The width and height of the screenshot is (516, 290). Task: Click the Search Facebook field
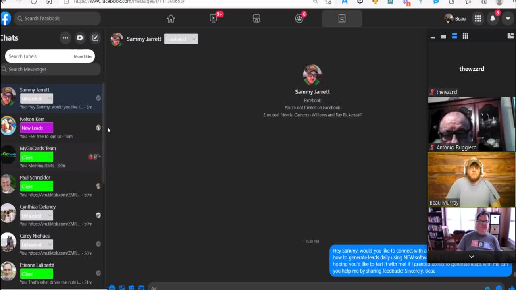pos(57,19)
